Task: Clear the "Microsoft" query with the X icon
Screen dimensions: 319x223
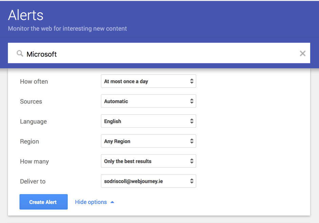Action: click(302, 53)
